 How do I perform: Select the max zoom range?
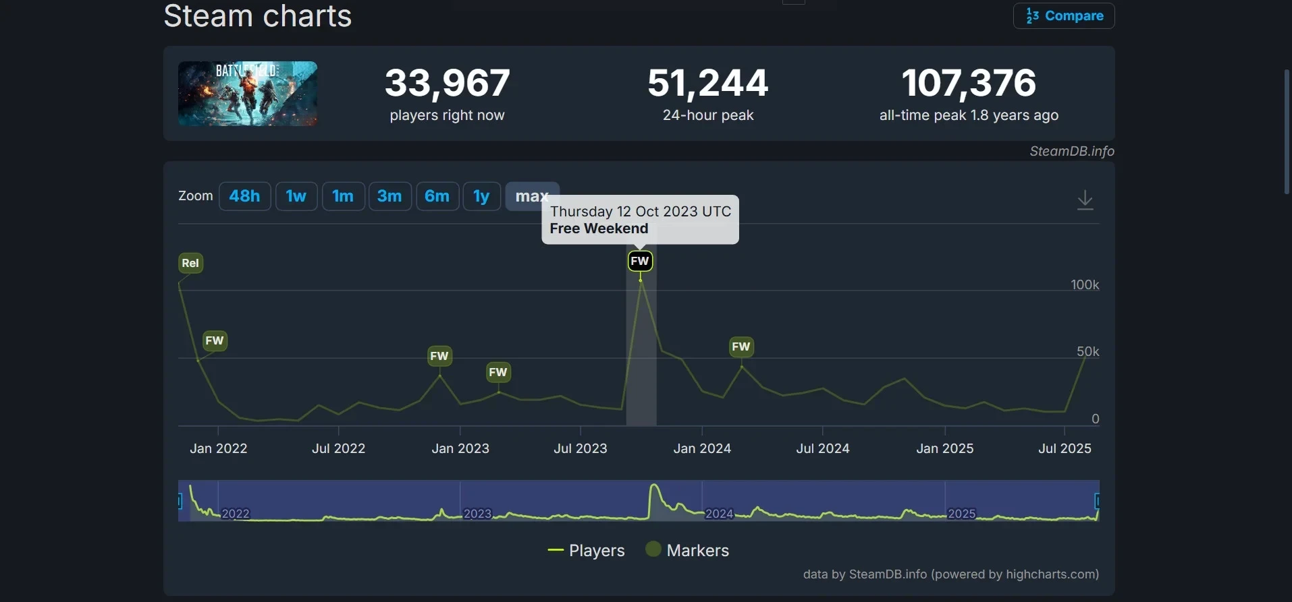(x=531, y=196)
